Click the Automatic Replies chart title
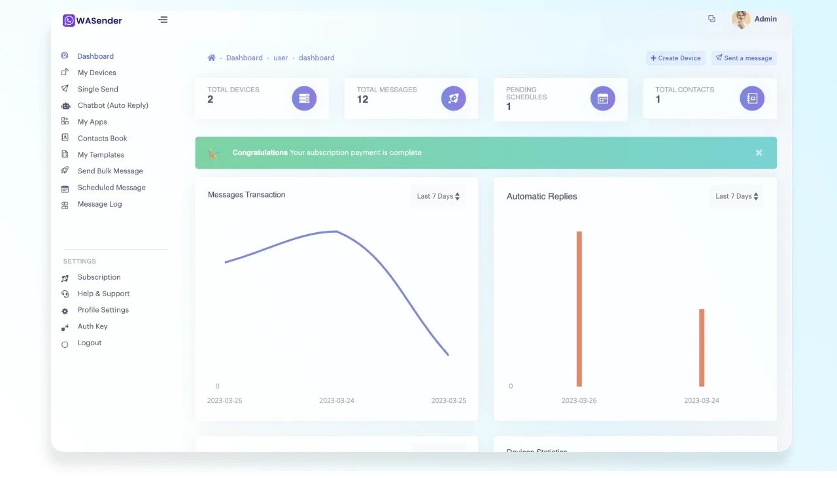 coord(542,196)
